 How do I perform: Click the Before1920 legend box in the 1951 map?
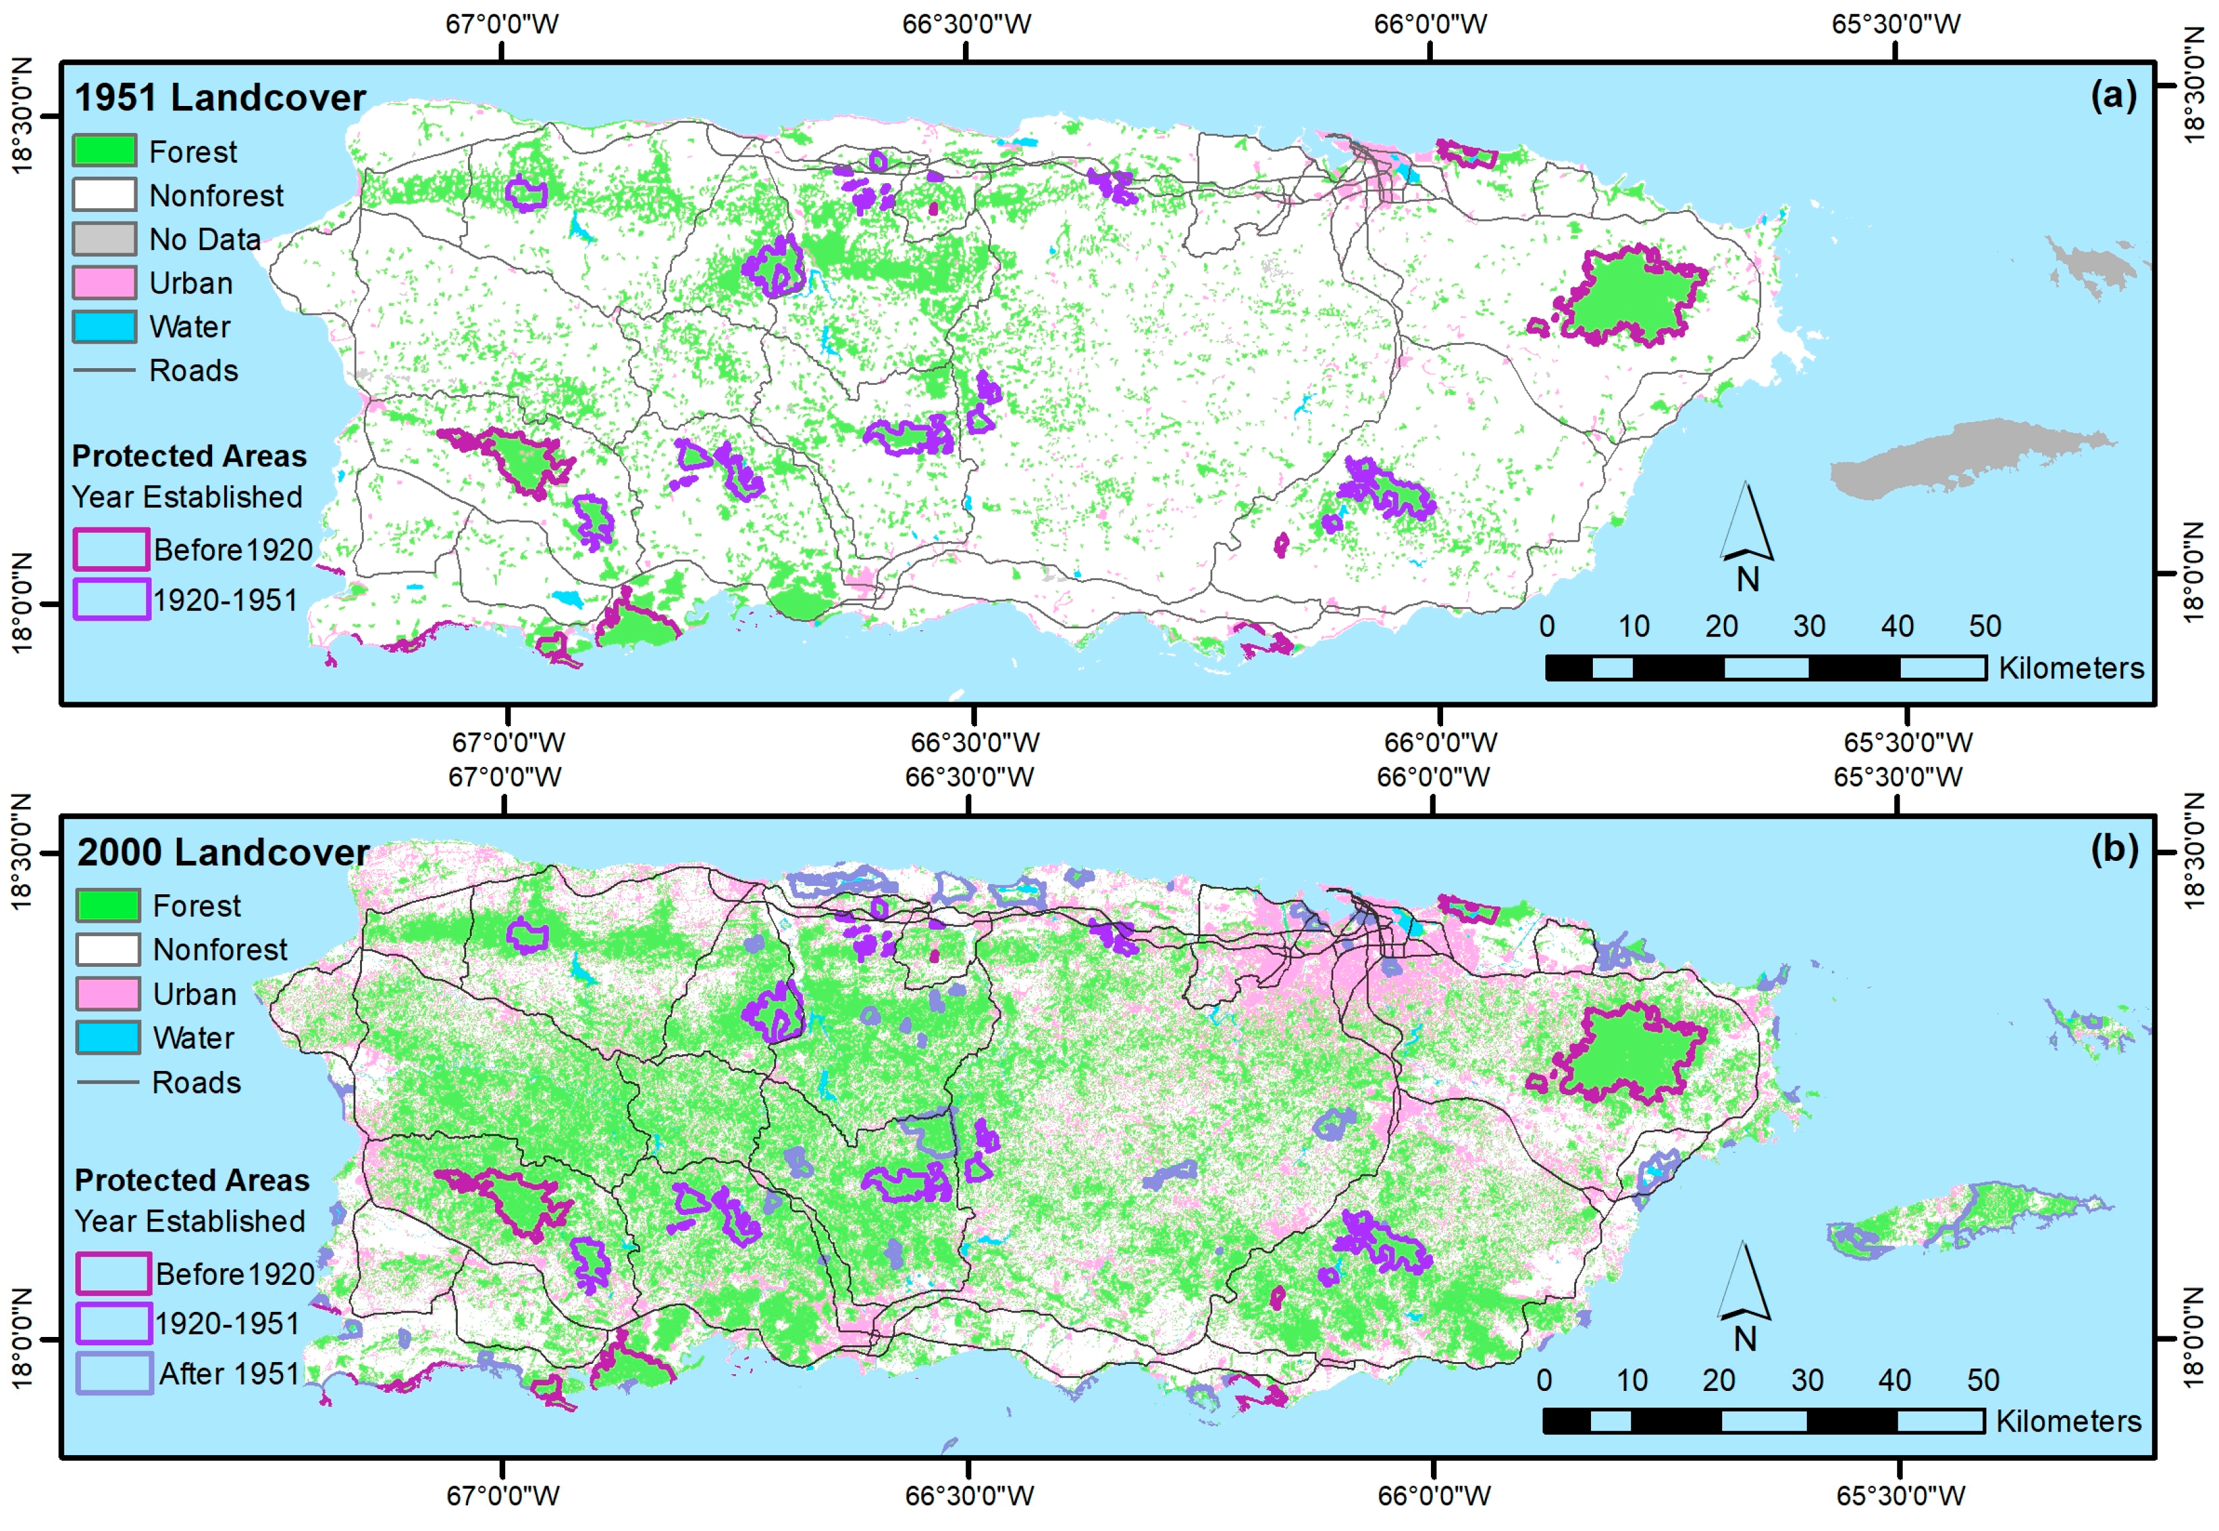[x=111, y=550]
